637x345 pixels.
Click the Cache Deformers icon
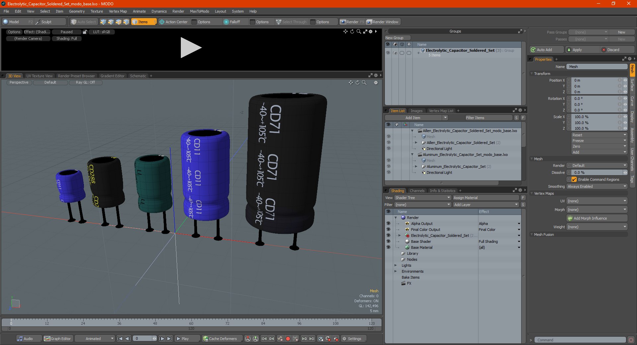[206, 339]
